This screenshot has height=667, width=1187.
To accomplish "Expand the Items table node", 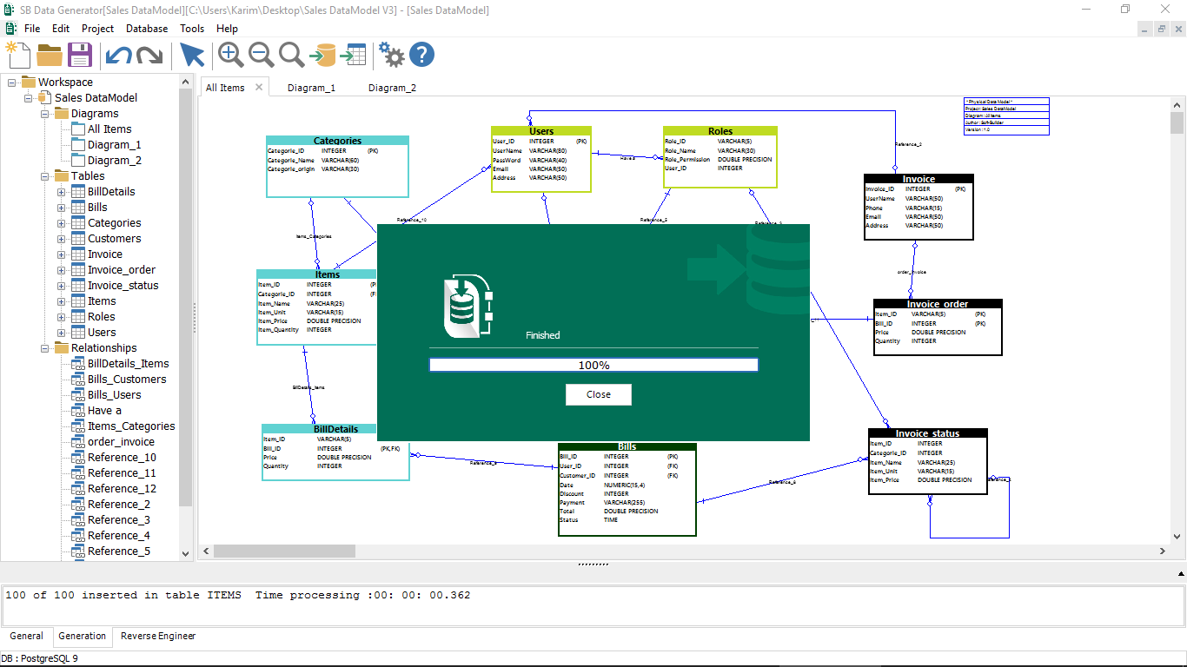I will pos(62,301).
